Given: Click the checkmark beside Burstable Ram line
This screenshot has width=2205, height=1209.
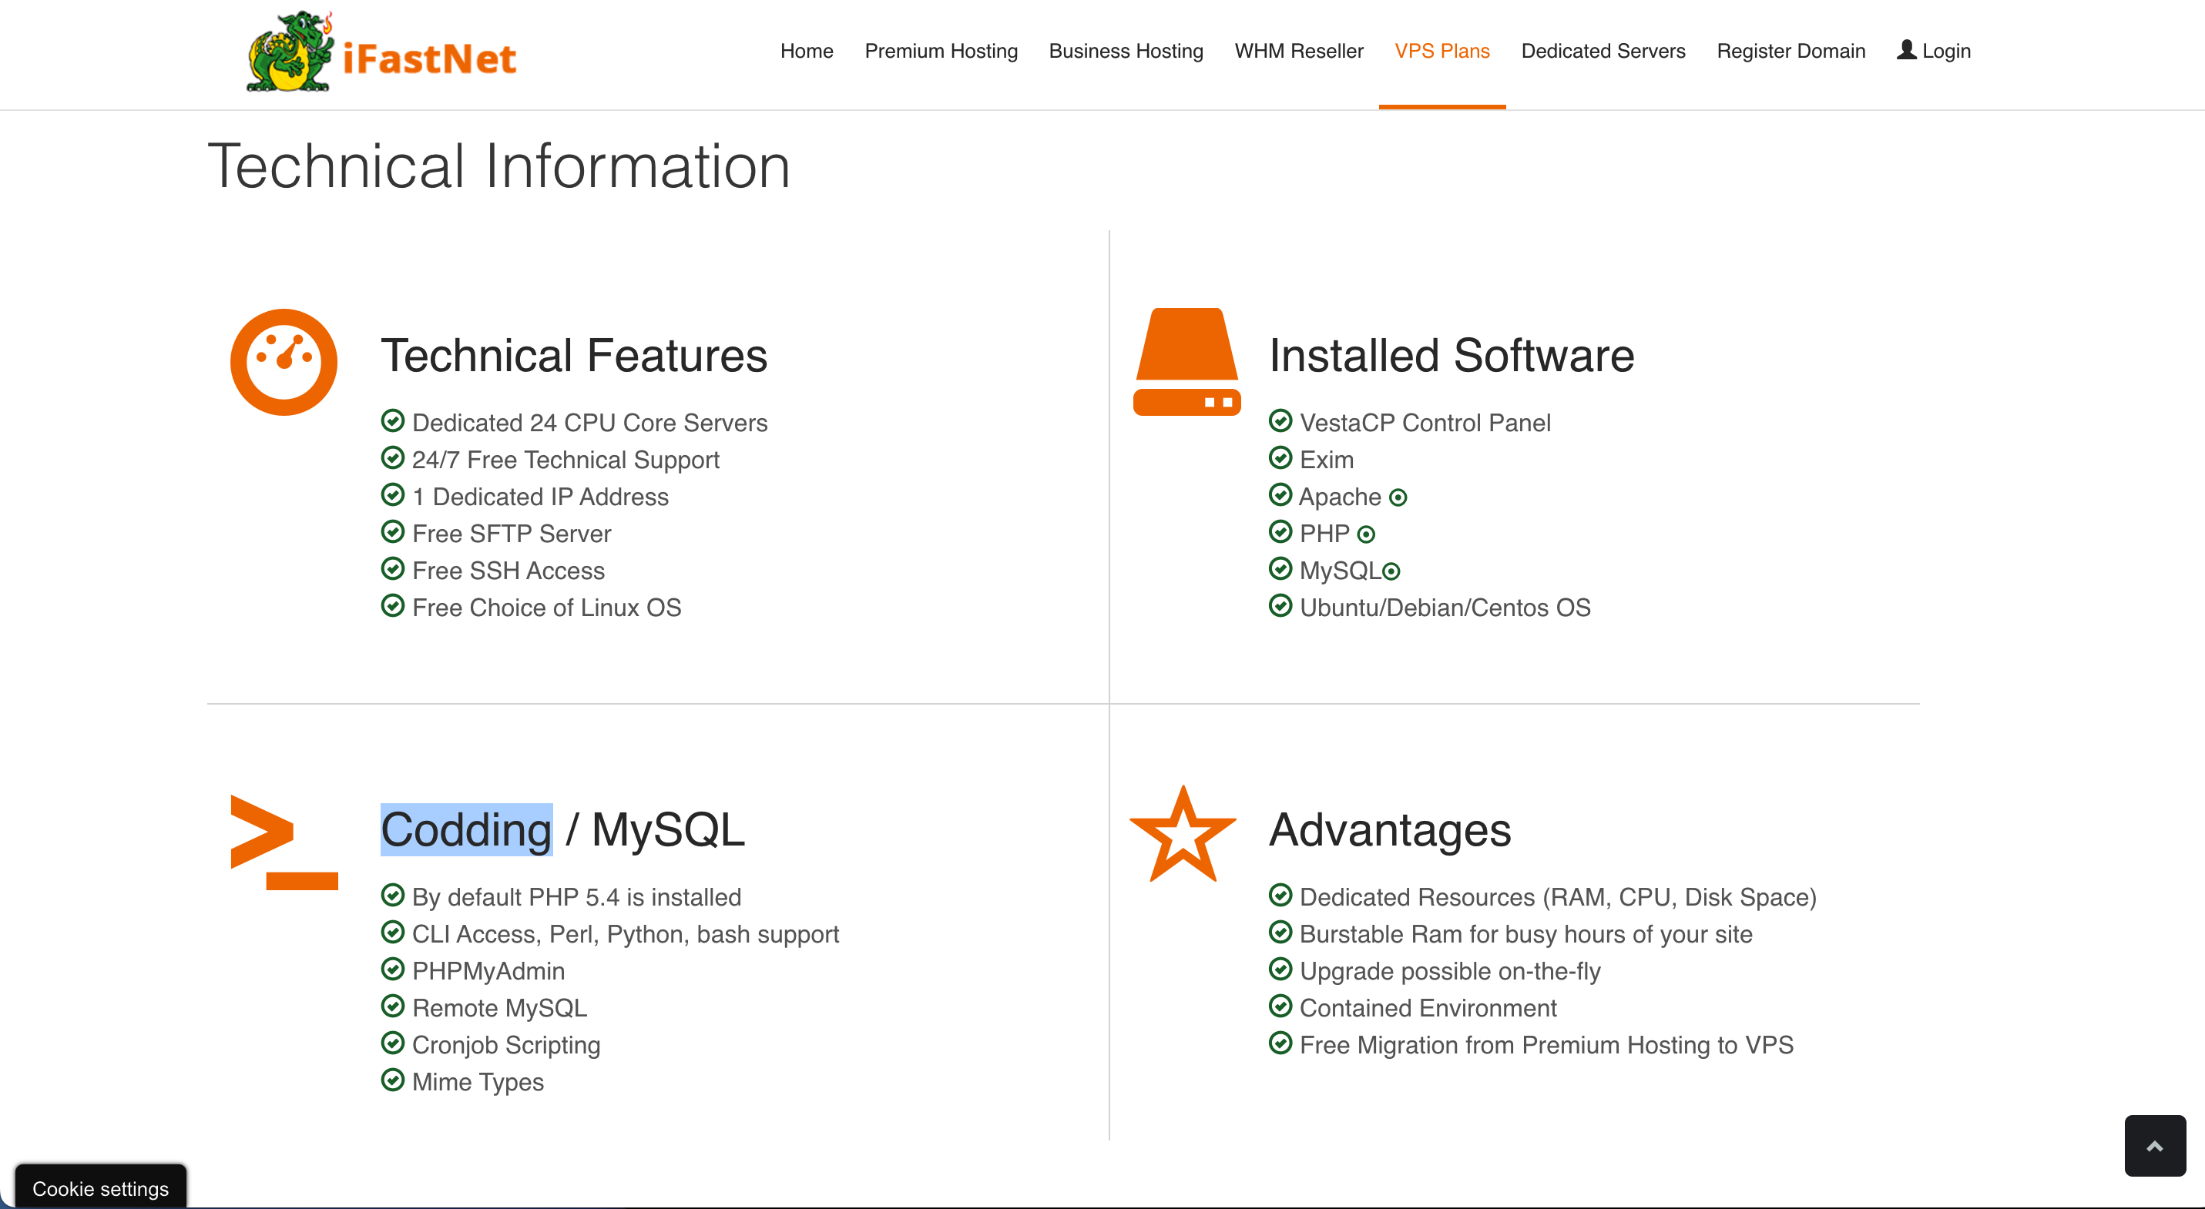Looking at the screenshot, I should 1280,933.
